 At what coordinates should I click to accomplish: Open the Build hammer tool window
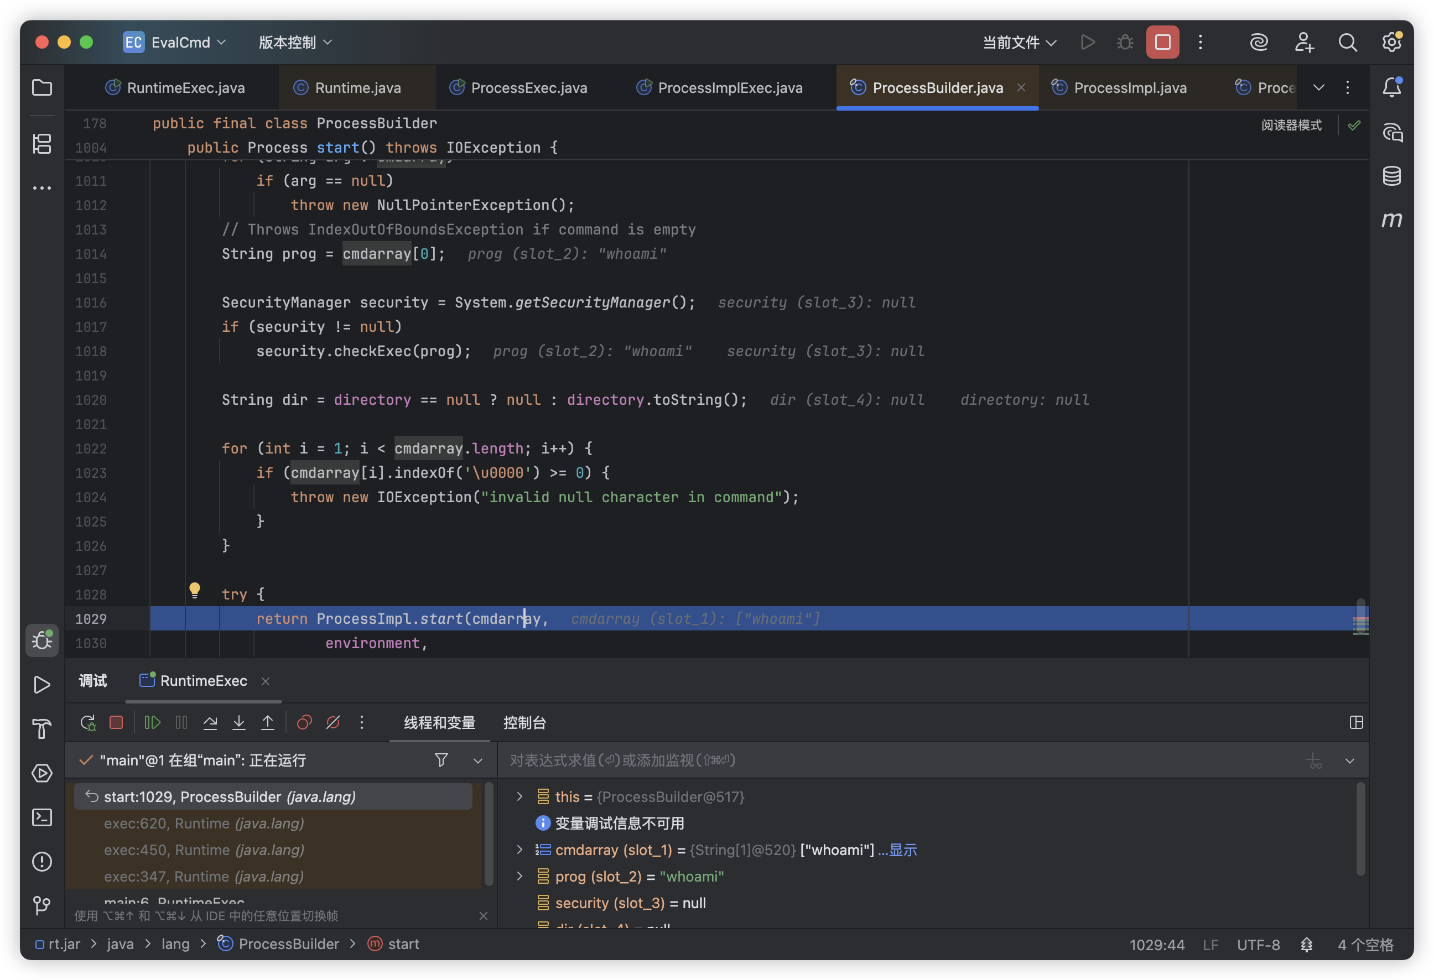click(x=42, y=729)
